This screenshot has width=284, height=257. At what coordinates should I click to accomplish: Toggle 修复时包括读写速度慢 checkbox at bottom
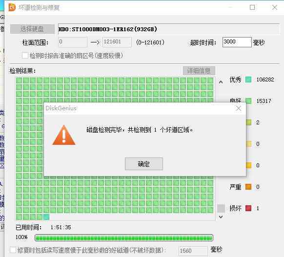click(x=13, y=250)
